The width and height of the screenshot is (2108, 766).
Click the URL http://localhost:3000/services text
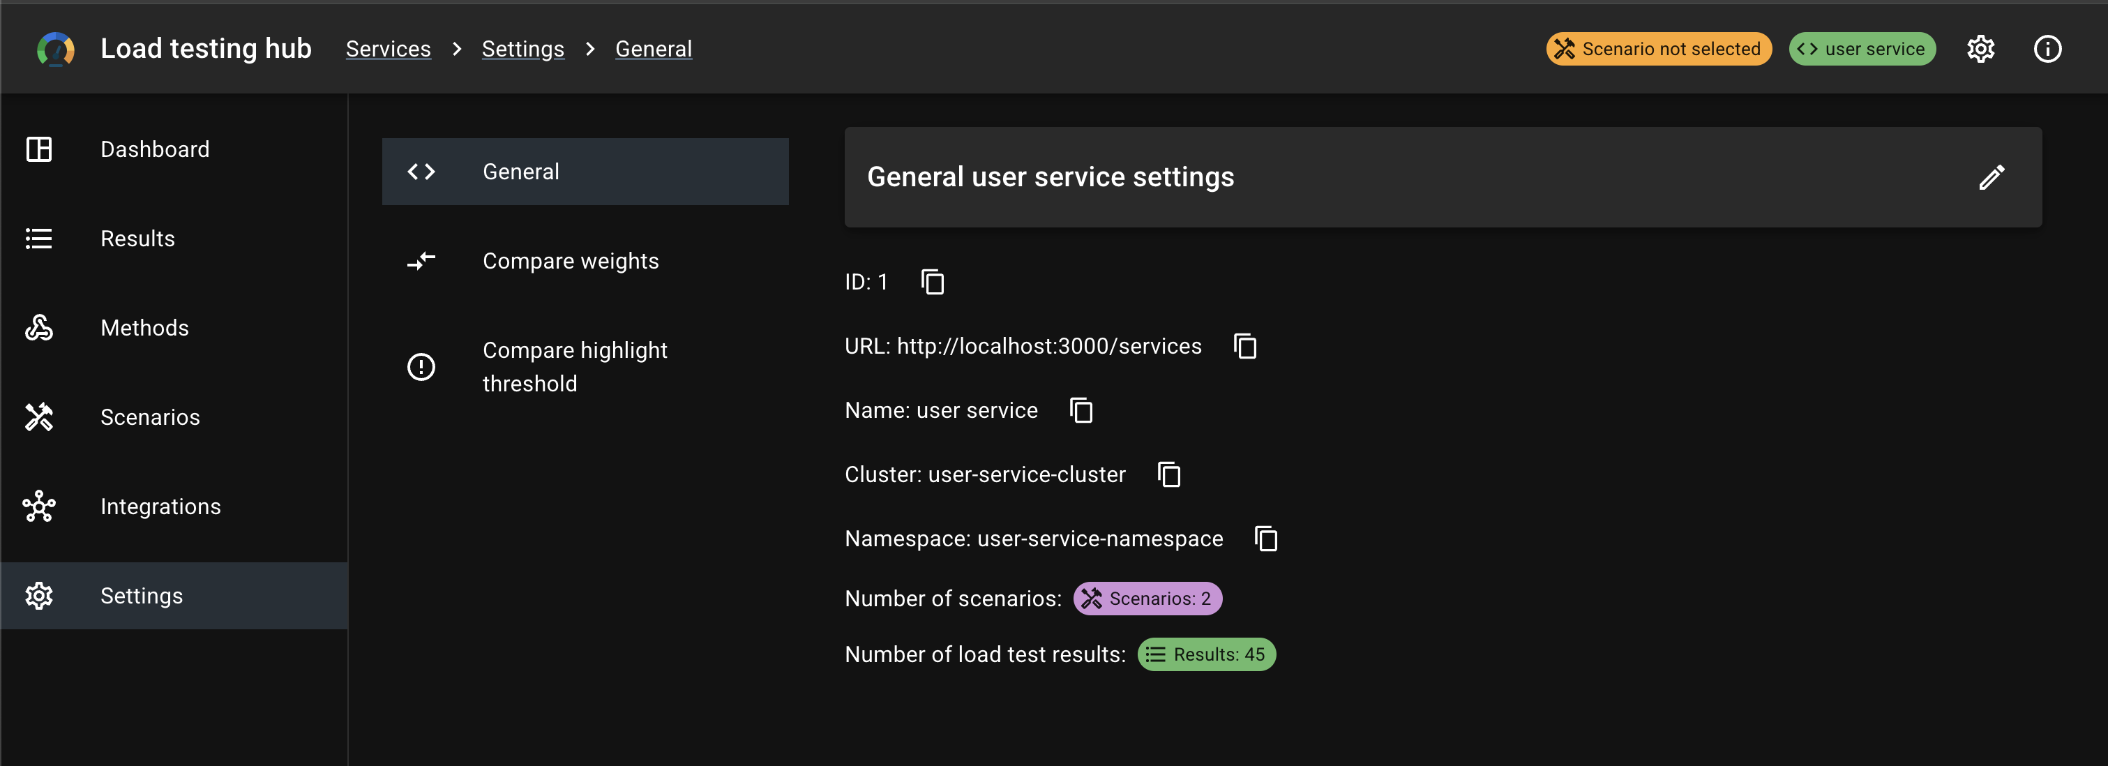pyautogui.click(x=1023, y=346)
